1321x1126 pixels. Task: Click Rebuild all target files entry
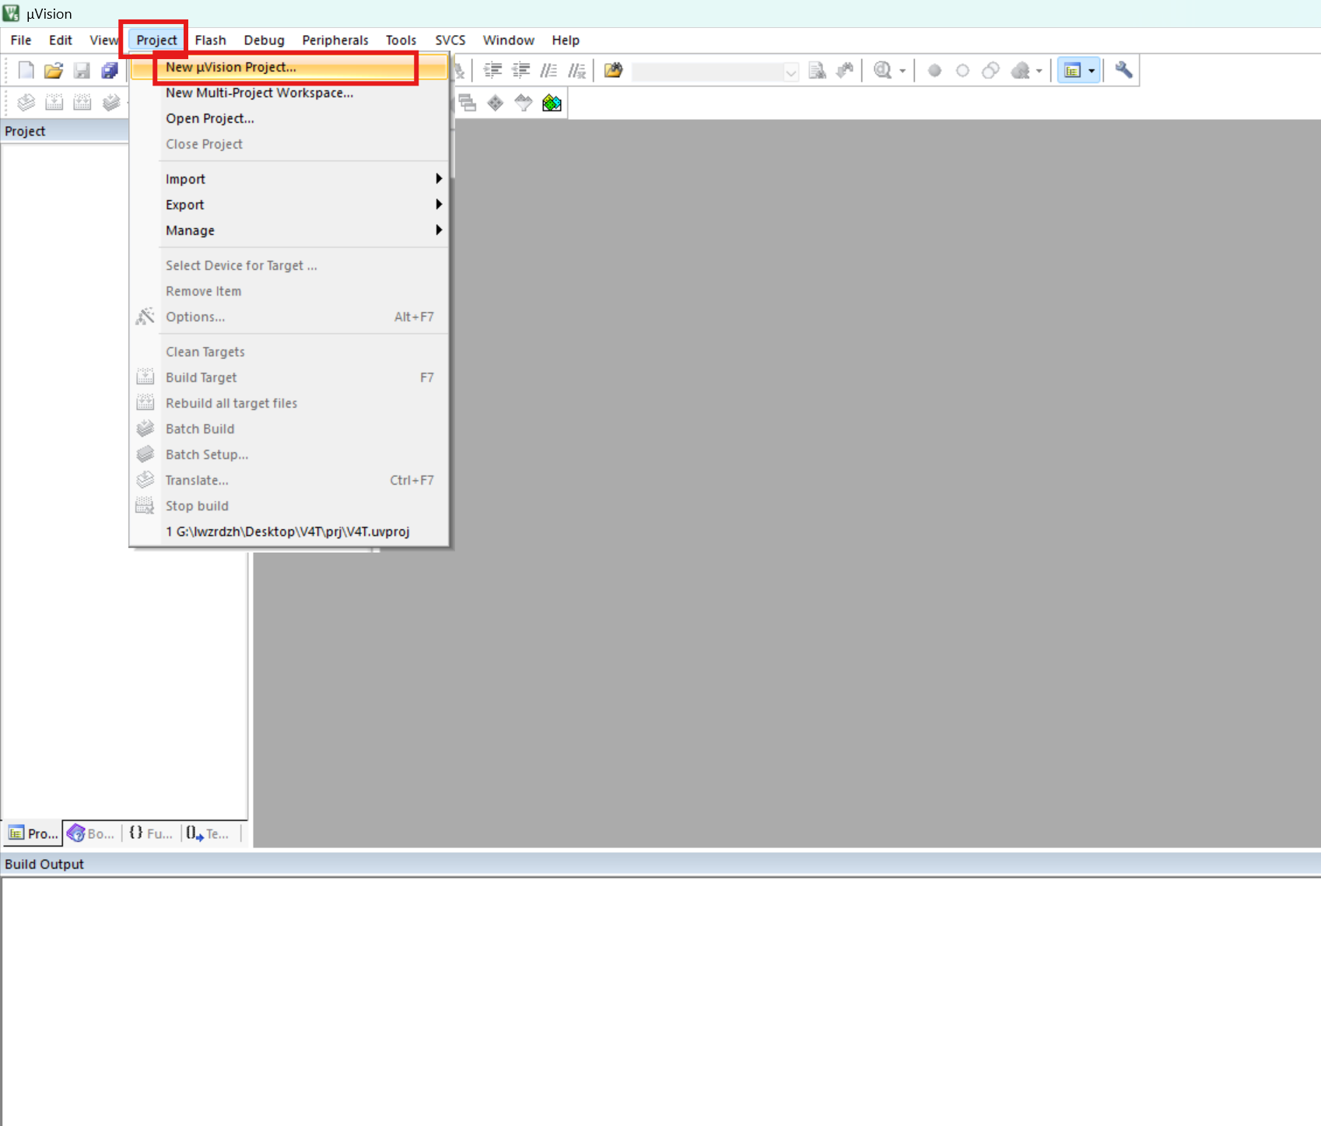(x=289, y=403)
